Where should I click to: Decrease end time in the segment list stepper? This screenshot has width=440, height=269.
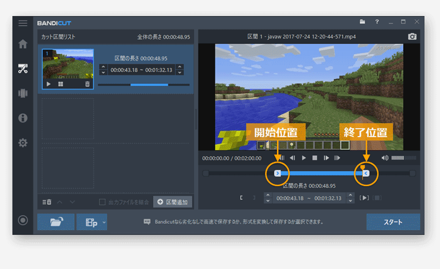click(x=180, y=72)
